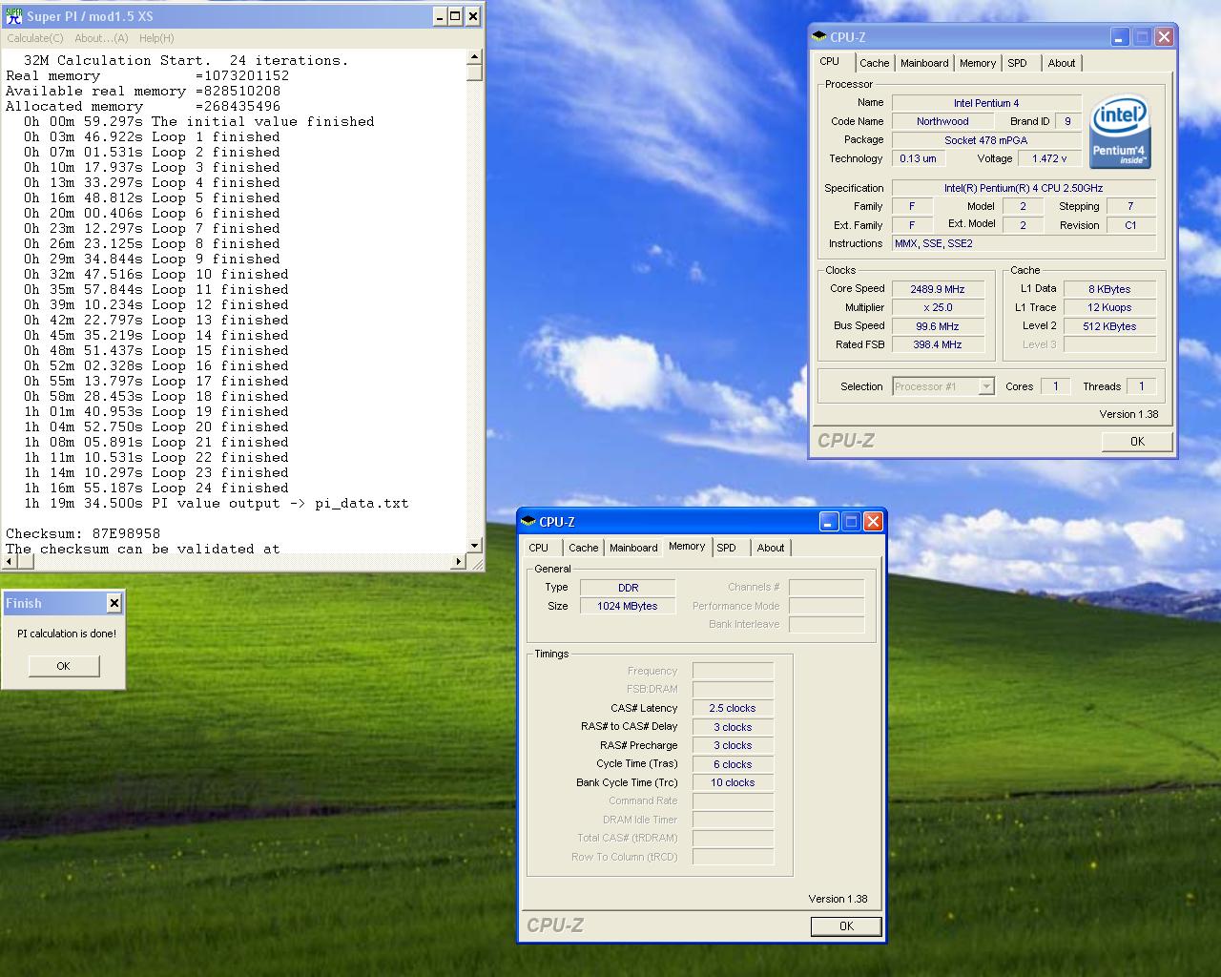Click the L1 Trace field 12 Kuops
The width and height of the screenshot is (1221, 977).
1109,307
